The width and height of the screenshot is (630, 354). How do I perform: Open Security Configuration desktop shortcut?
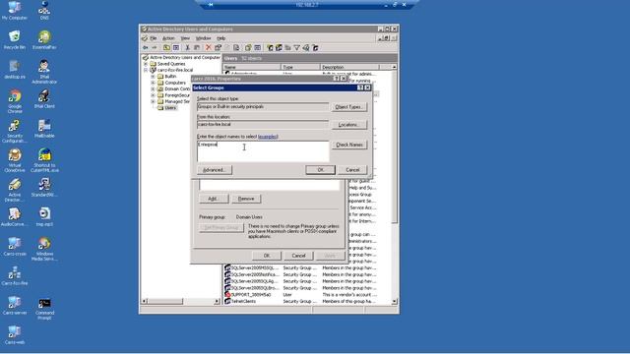[x=15, y=131]
